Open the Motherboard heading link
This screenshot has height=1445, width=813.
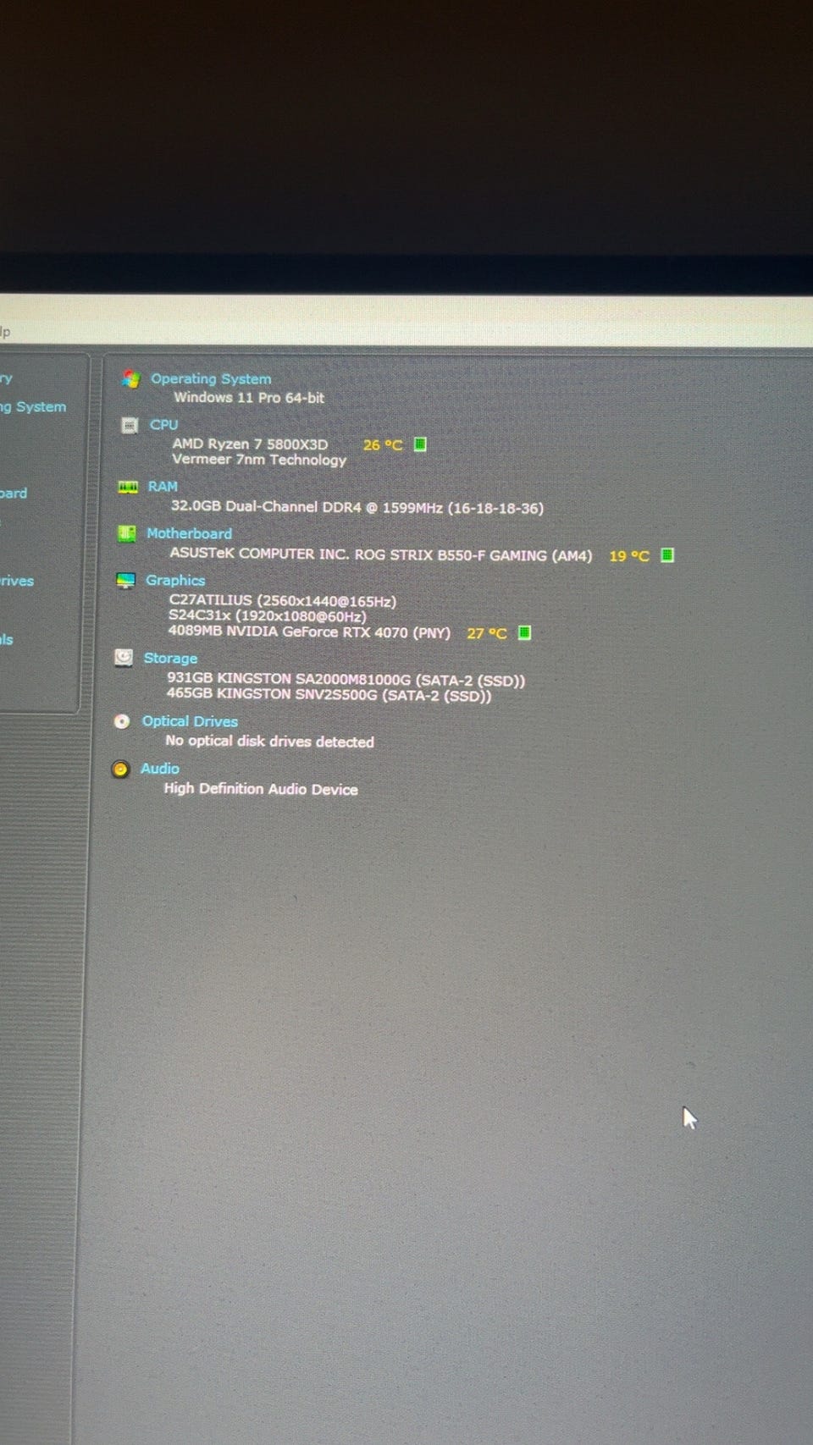click(x=189, y=533)
